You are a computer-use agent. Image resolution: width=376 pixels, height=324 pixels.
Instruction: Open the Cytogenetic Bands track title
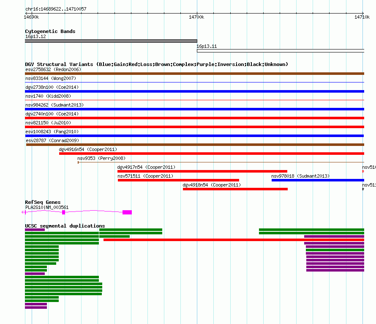(x=50, y=31)
